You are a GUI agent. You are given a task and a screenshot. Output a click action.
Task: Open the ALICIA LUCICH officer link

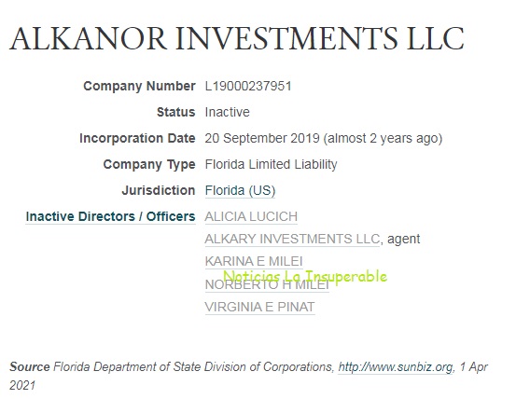[x=251, y=216]
